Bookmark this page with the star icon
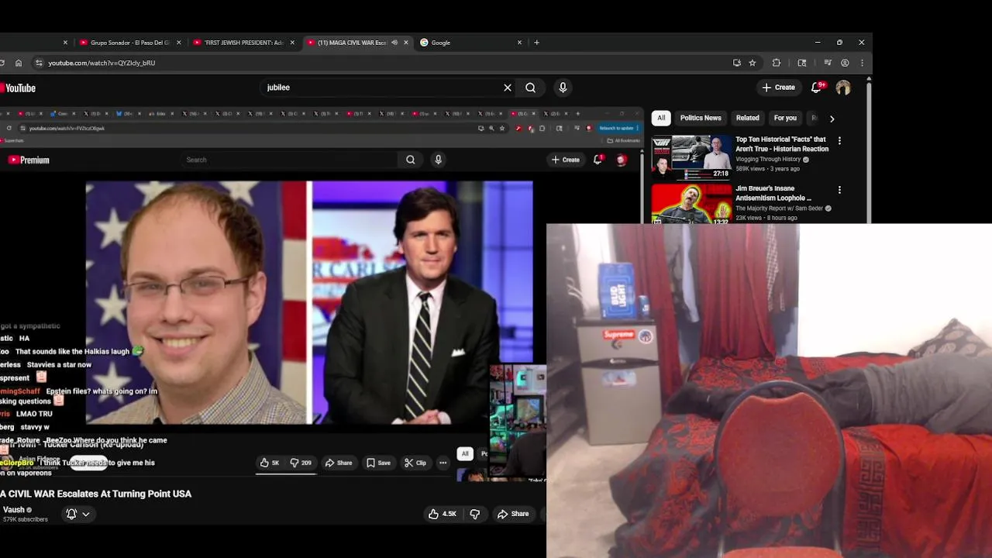Screen dimensions: 992x558 pyautogui.click(x=752, y=63)
